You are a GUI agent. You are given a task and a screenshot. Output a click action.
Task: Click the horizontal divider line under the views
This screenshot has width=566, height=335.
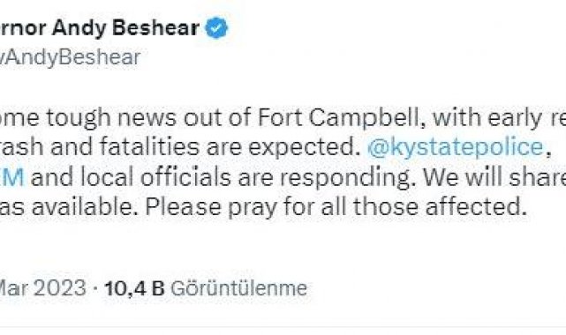click(283, 327)
